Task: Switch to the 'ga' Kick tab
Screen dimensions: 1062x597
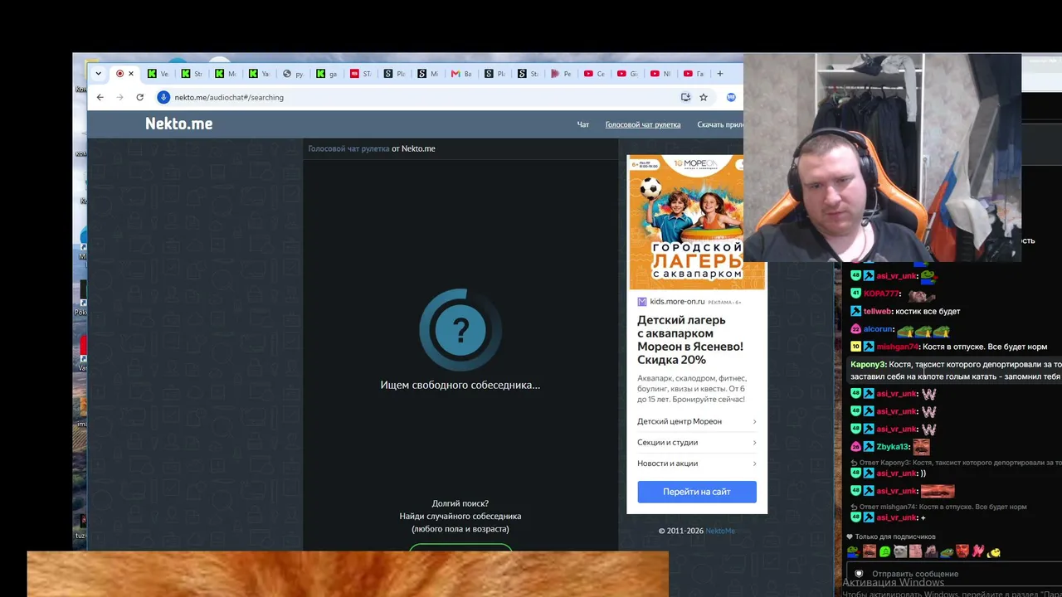Action: click(327, 74)
